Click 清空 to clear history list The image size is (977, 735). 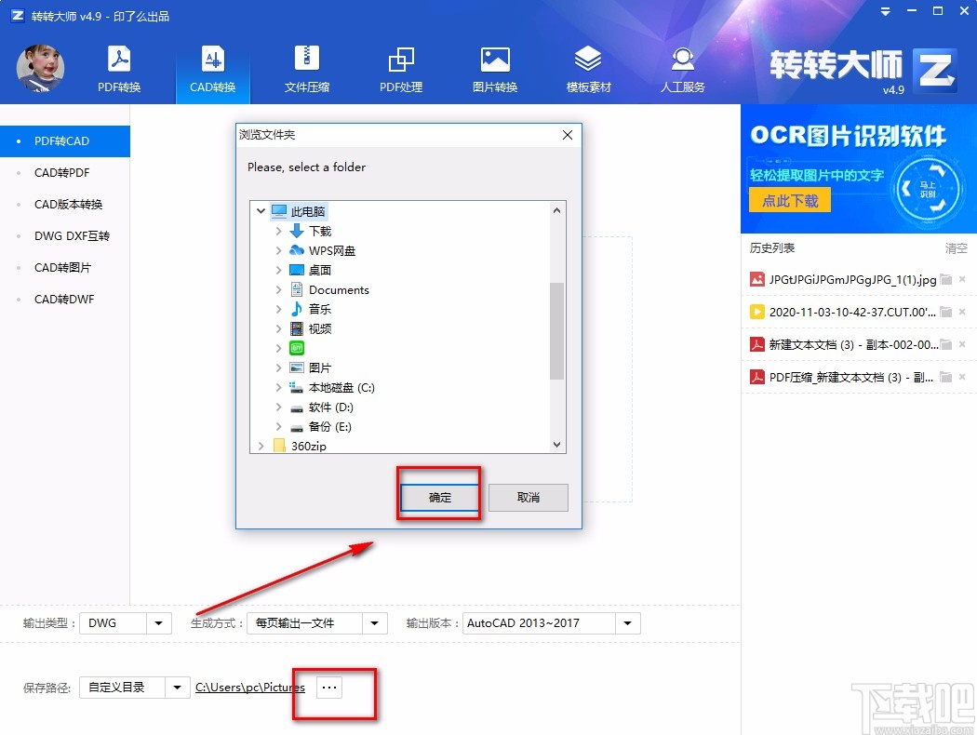pos(958,247)
